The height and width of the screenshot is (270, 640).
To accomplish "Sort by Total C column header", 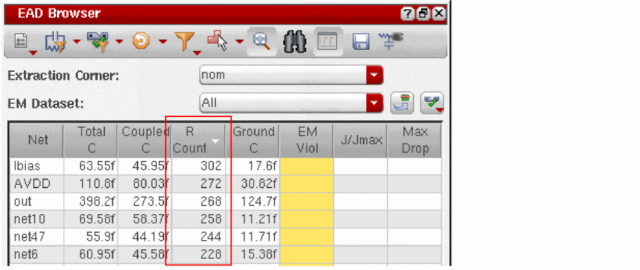I will [x=90, y=141].
